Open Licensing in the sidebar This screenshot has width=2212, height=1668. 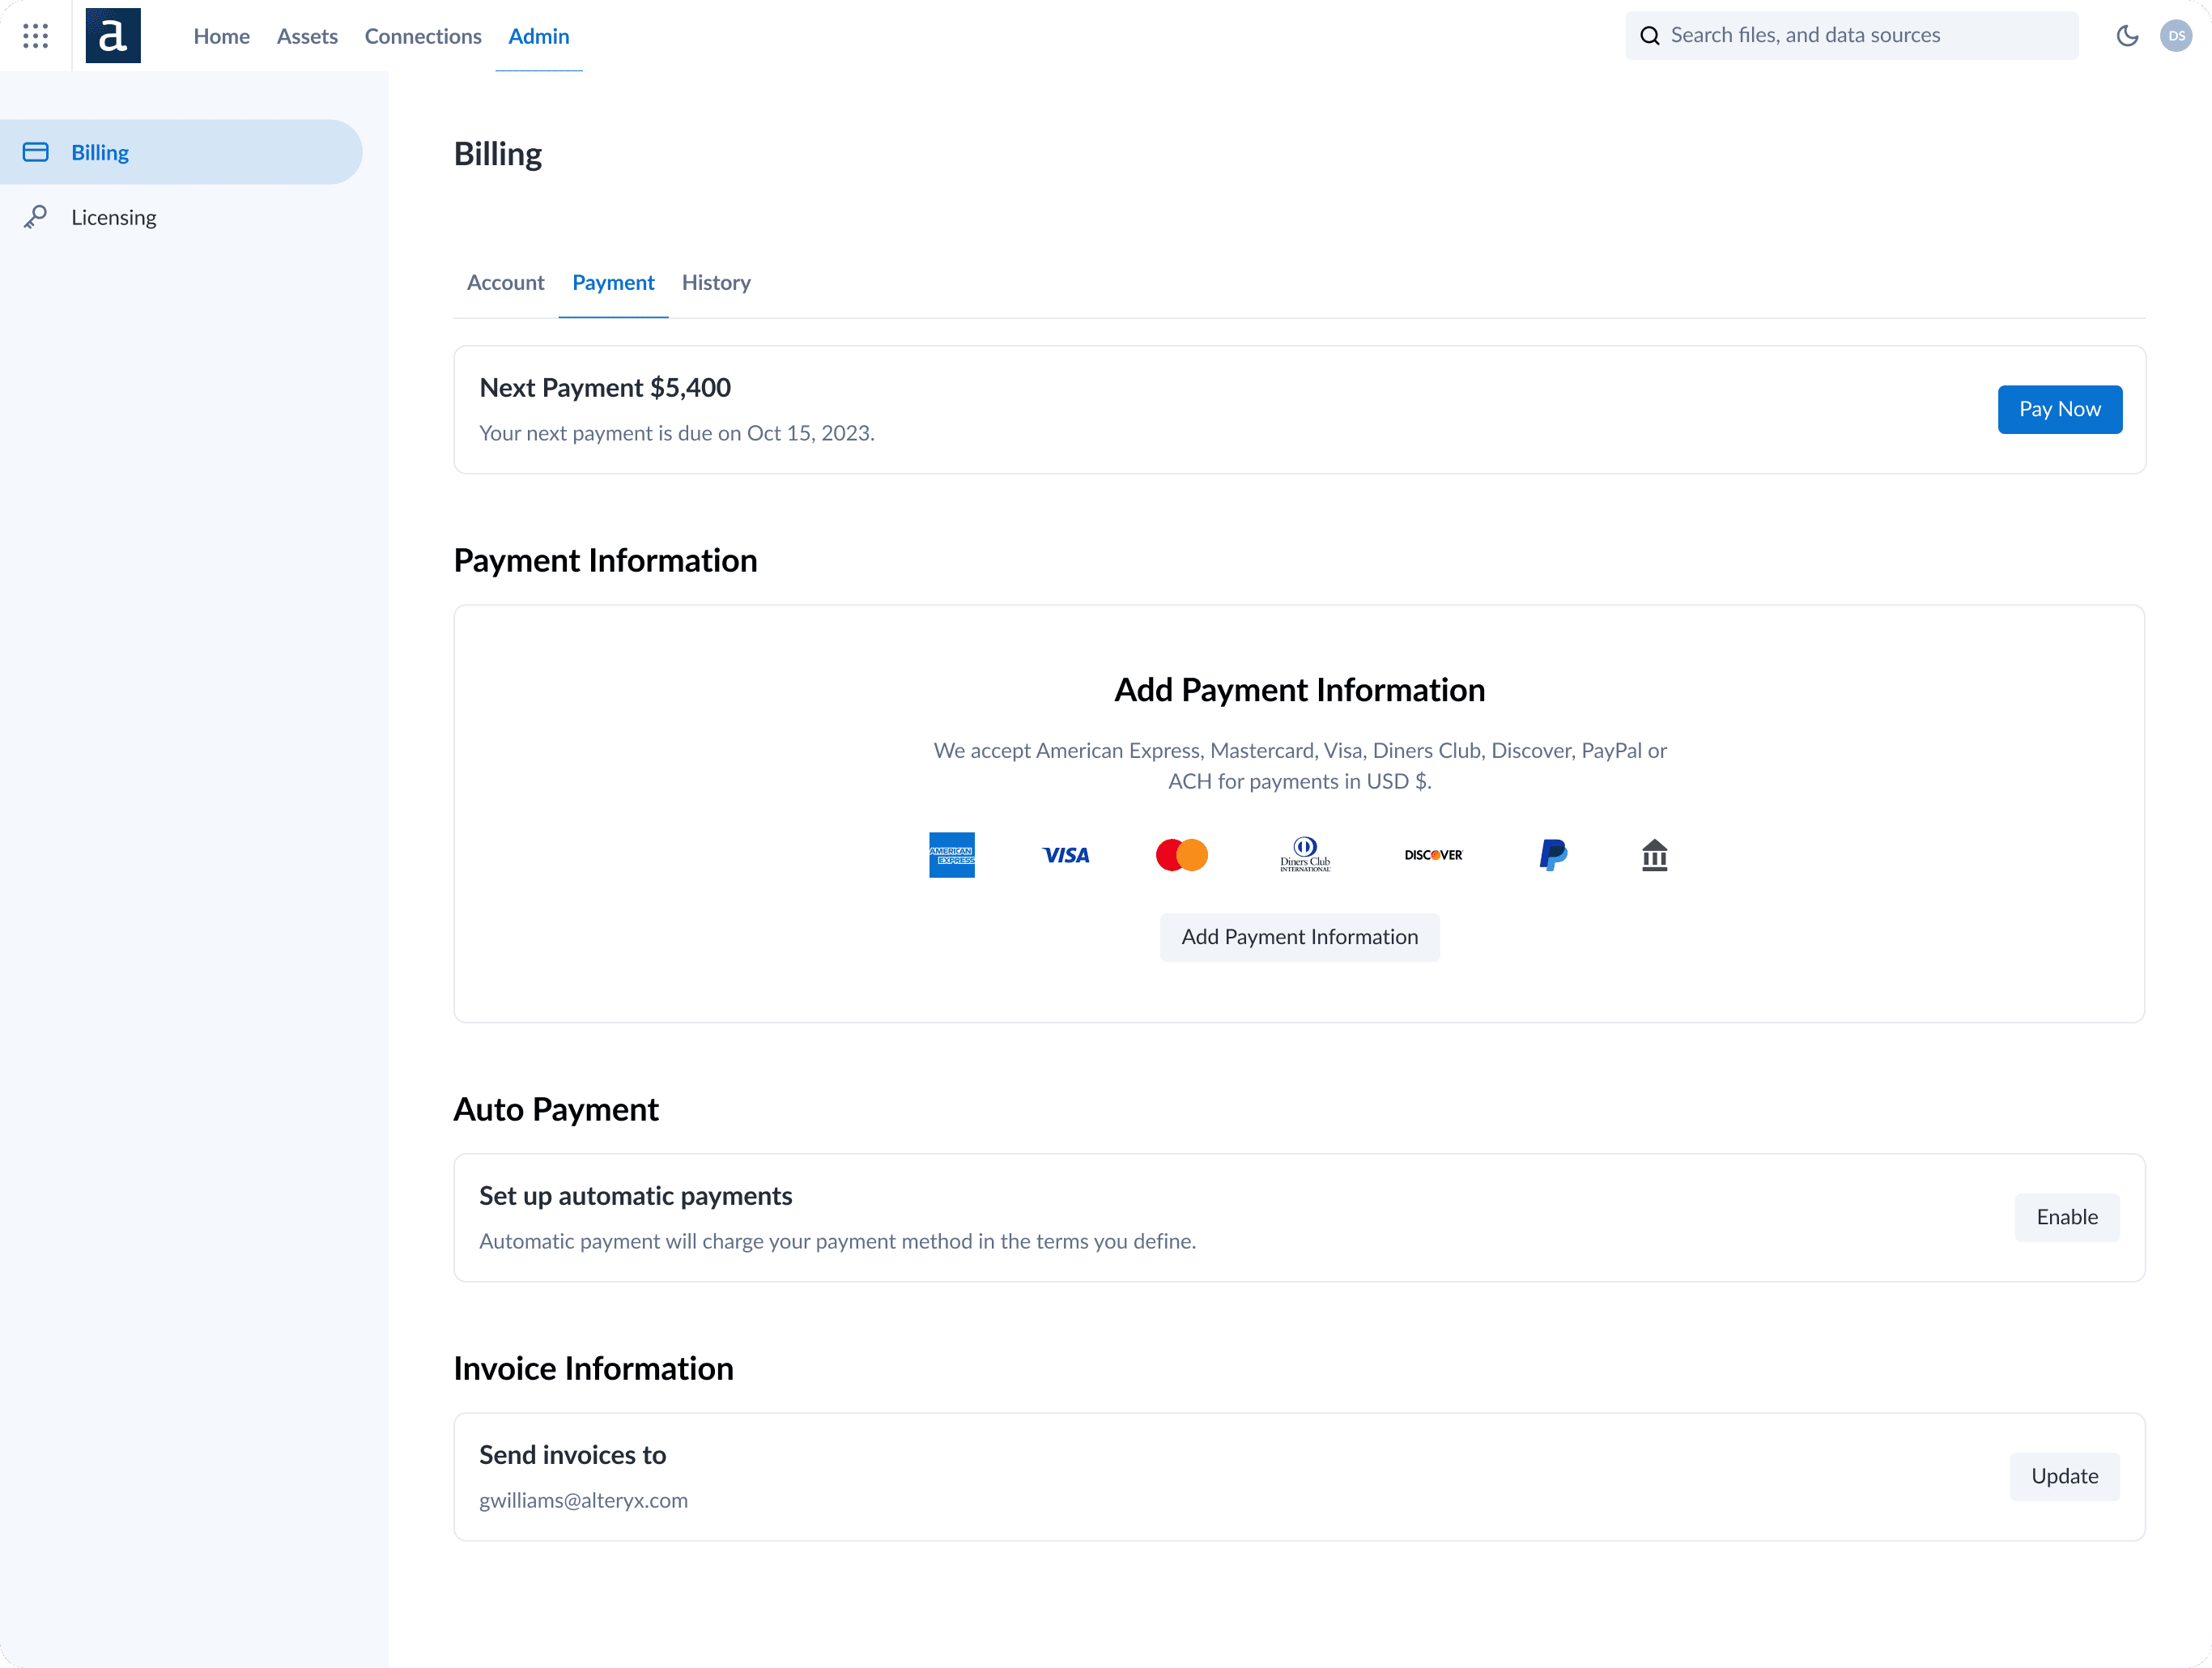coord(113,217)
